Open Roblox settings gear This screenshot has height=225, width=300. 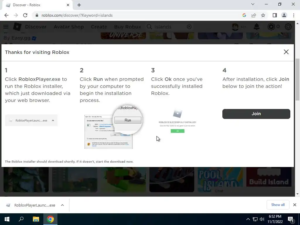click(x=288, y=27)
